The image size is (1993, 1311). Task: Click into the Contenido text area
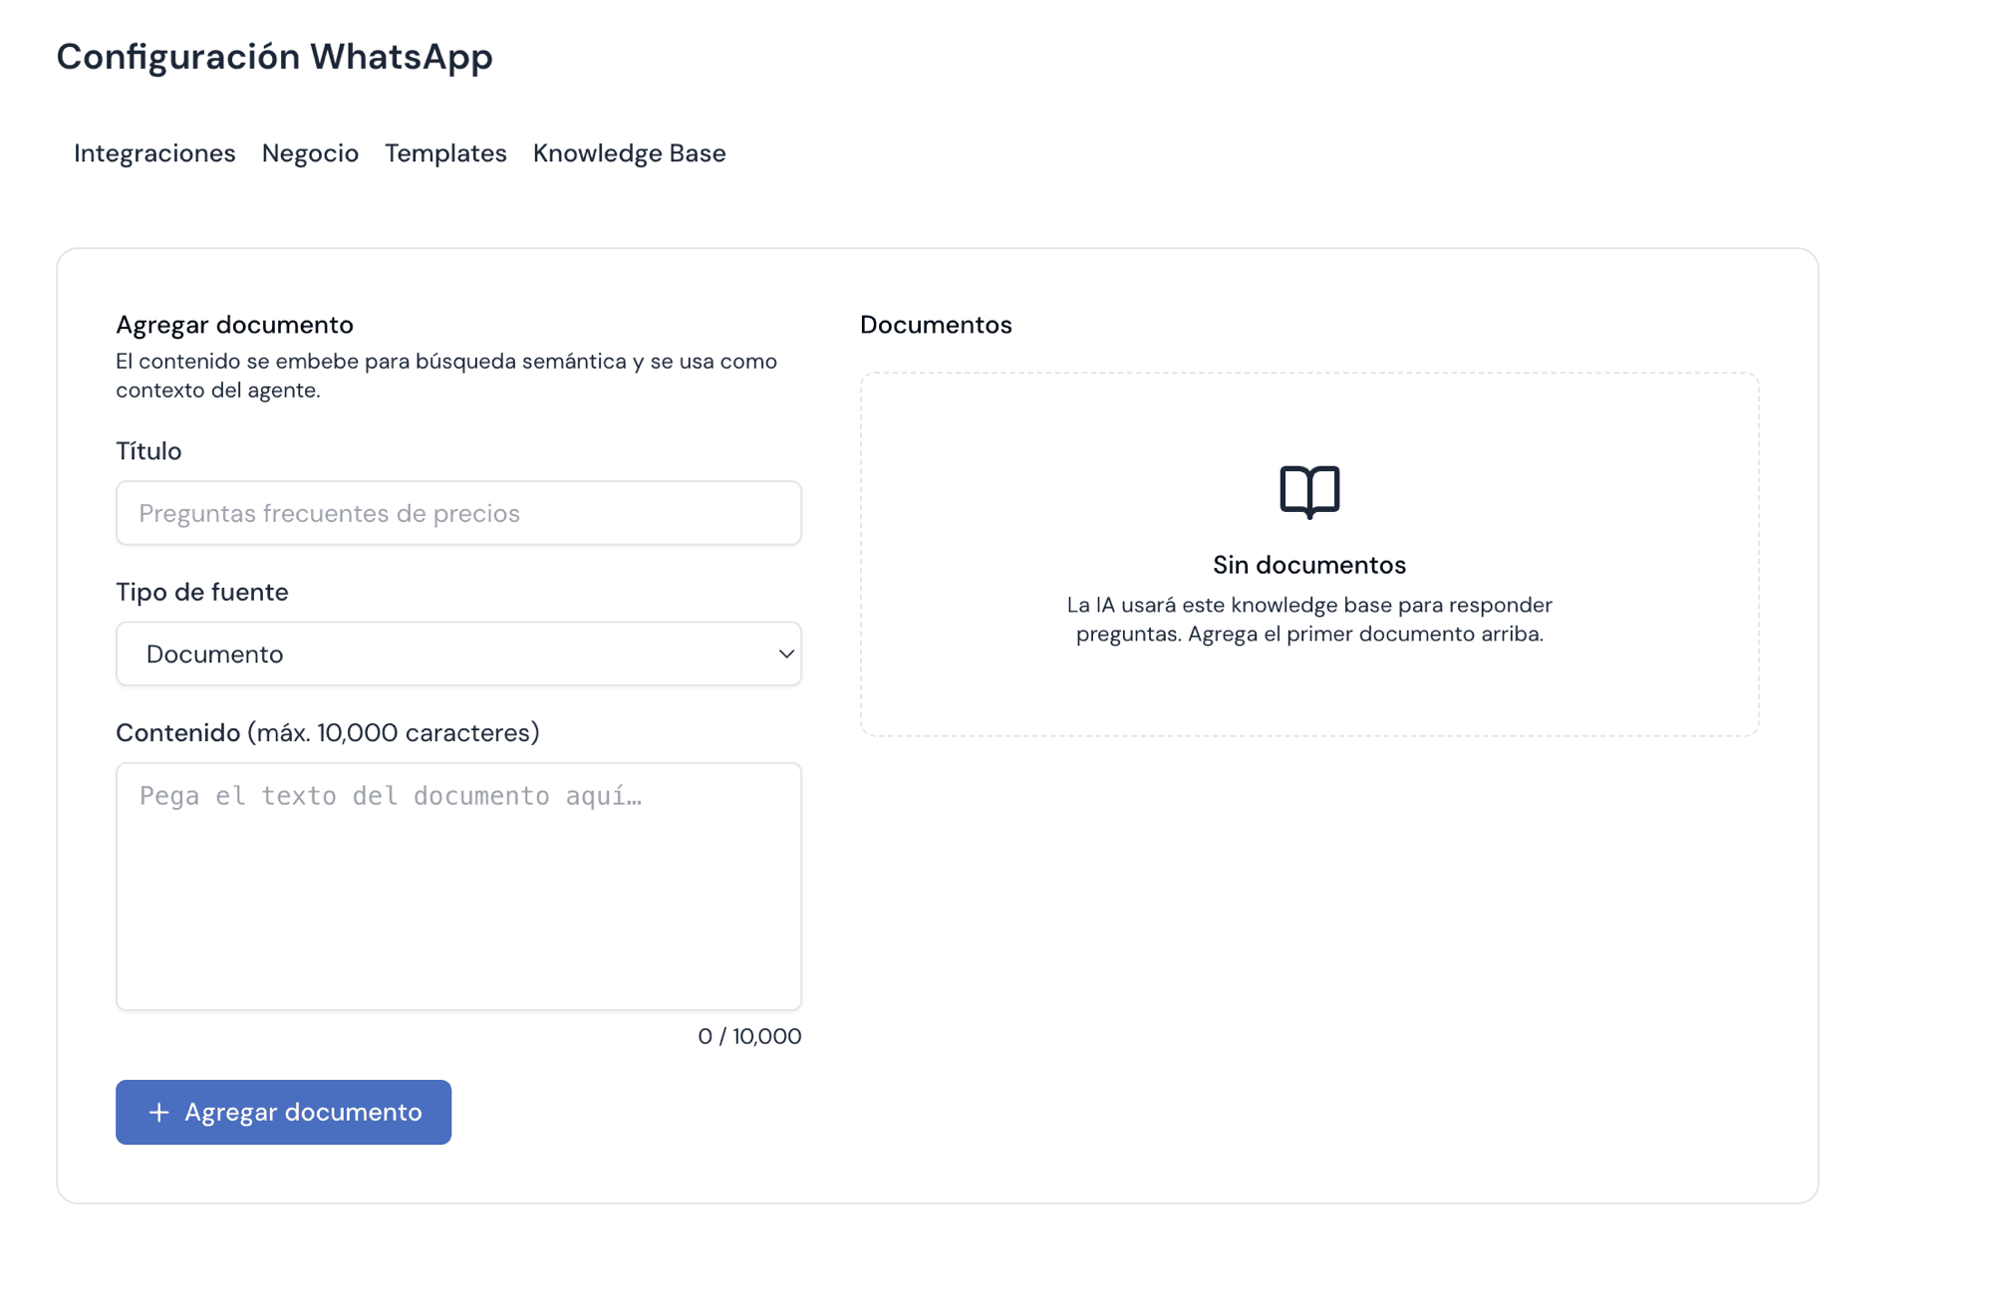[458, 887]
